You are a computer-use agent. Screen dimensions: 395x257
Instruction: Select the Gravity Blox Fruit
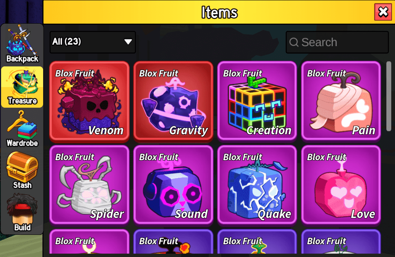click(173, 101)
